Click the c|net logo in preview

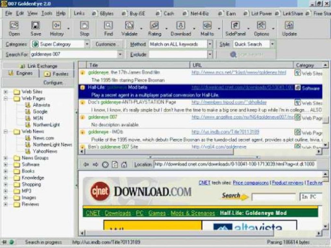click(x=100, y=191)
